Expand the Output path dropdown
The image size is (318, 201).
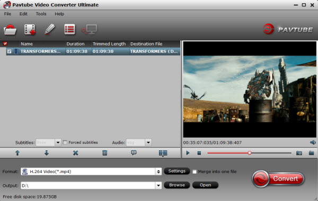pos(158,186)
